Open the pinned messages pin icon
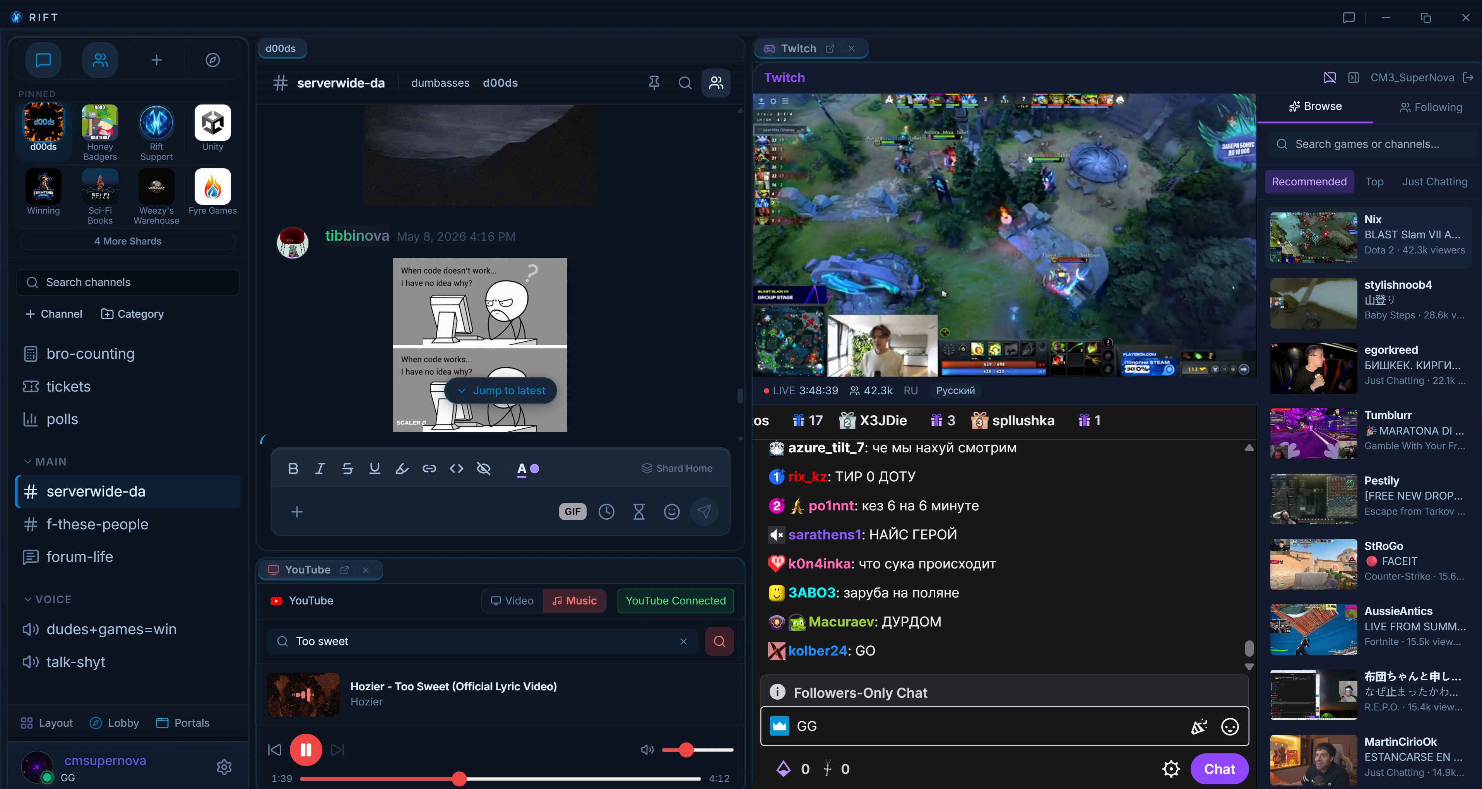The width and height of the screenshot is (1482, 789). pyautogui.click(x=654, y=83)
